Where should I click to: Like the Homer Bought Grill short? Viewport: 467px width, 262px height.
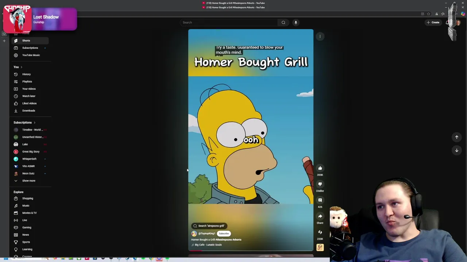tap(320, 168)
